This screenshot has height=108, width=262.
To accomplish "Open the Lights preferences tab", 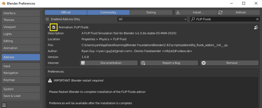I will (x=21, y=34).
